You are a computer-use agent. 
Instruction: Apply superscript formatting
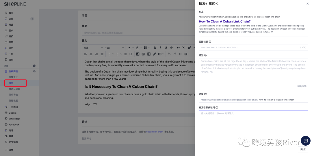[x=190, y=48]
